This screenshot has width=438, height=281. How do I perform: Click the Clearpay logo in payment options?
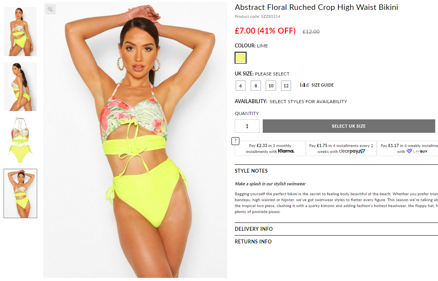(x=352, y=151)
